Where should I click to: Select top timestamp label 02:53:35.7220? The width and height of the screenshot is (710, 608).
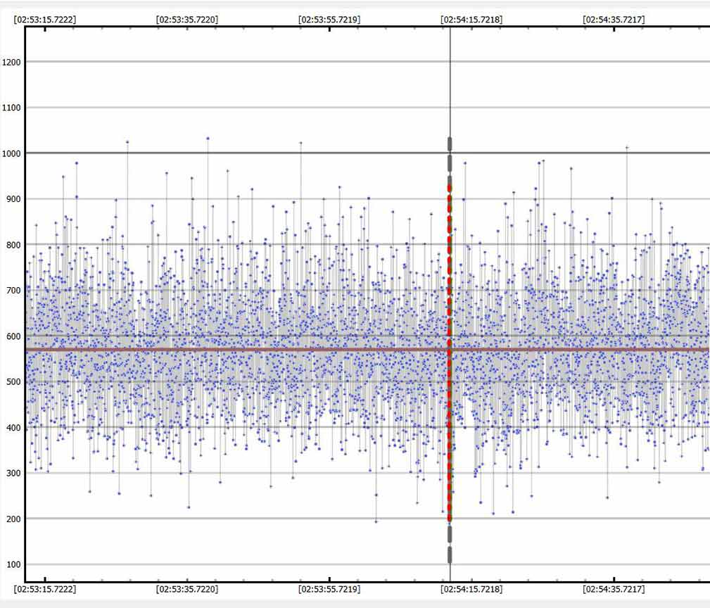coord(187,20)
